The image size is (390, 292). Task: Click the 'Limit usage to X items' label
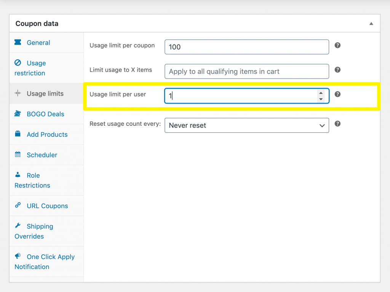click(x=121, y=70)
